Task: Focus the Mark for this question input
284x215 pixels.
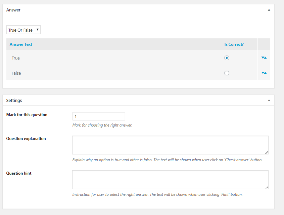Action: pos(99,116)
